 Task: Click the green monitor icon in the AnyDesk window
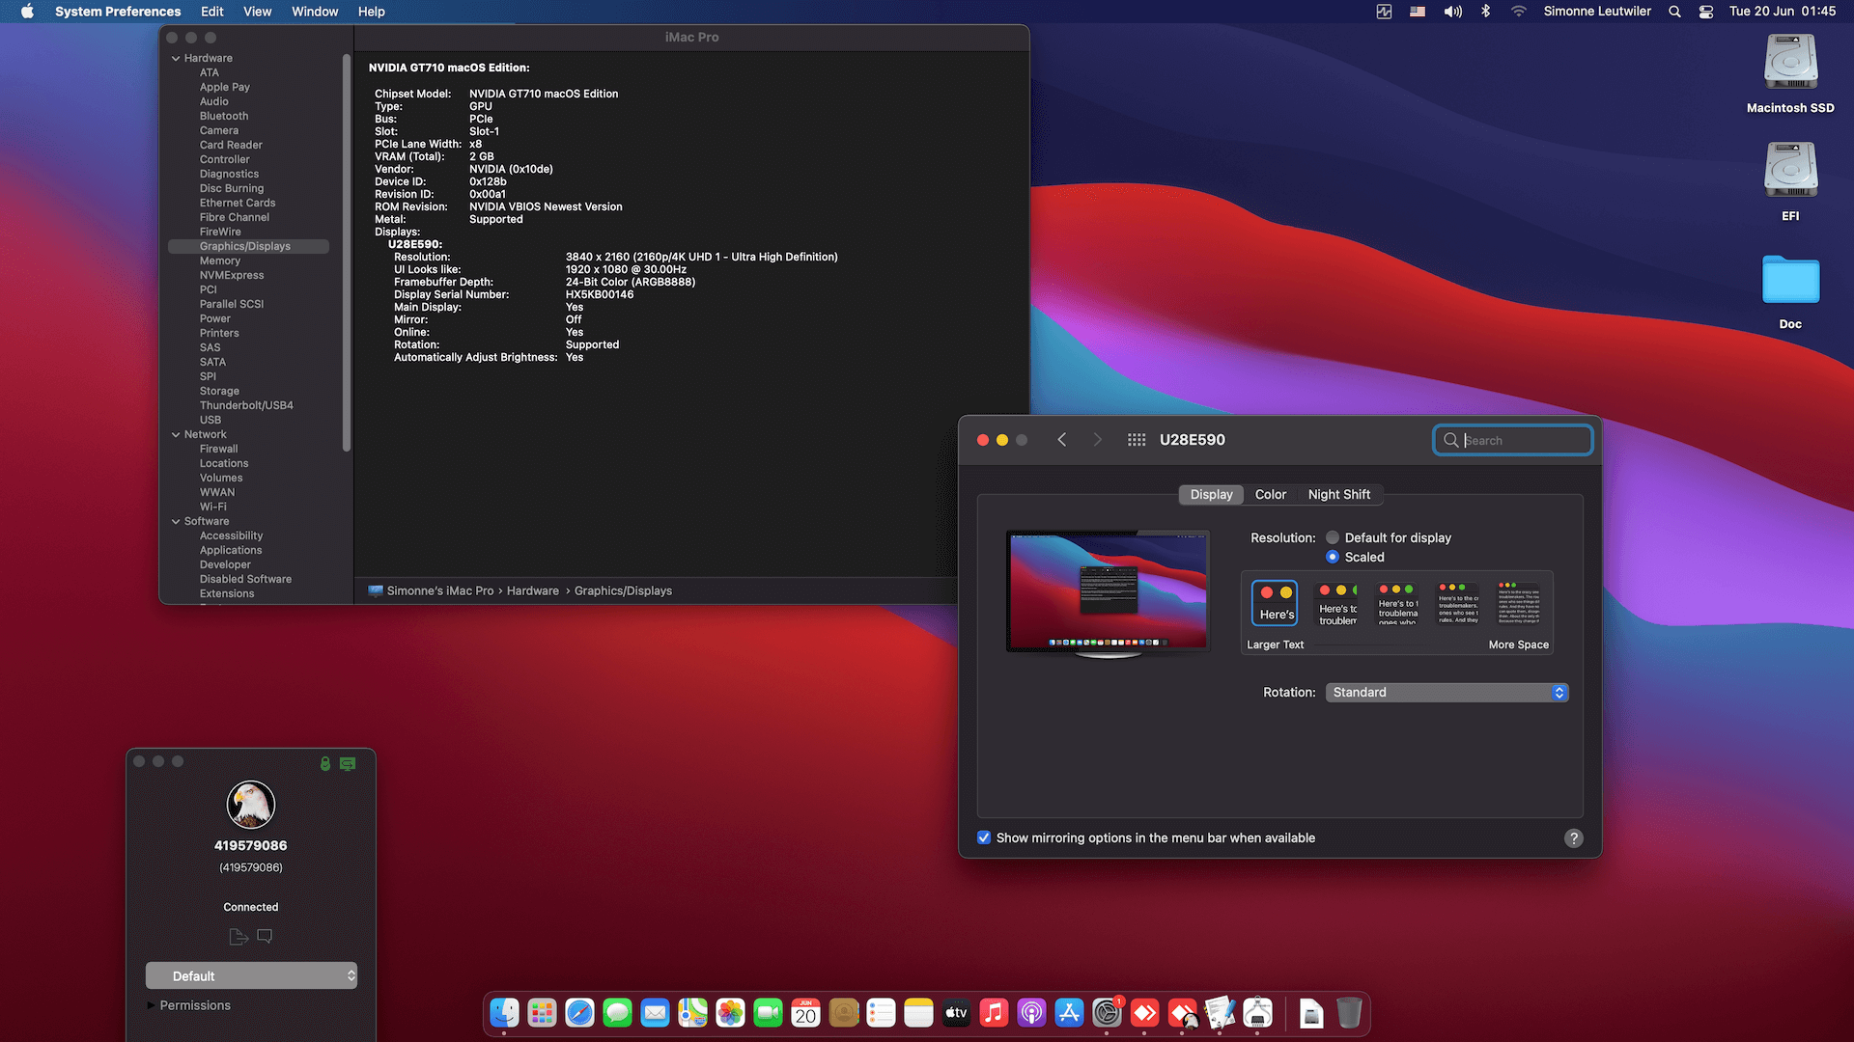click(348, 763)
